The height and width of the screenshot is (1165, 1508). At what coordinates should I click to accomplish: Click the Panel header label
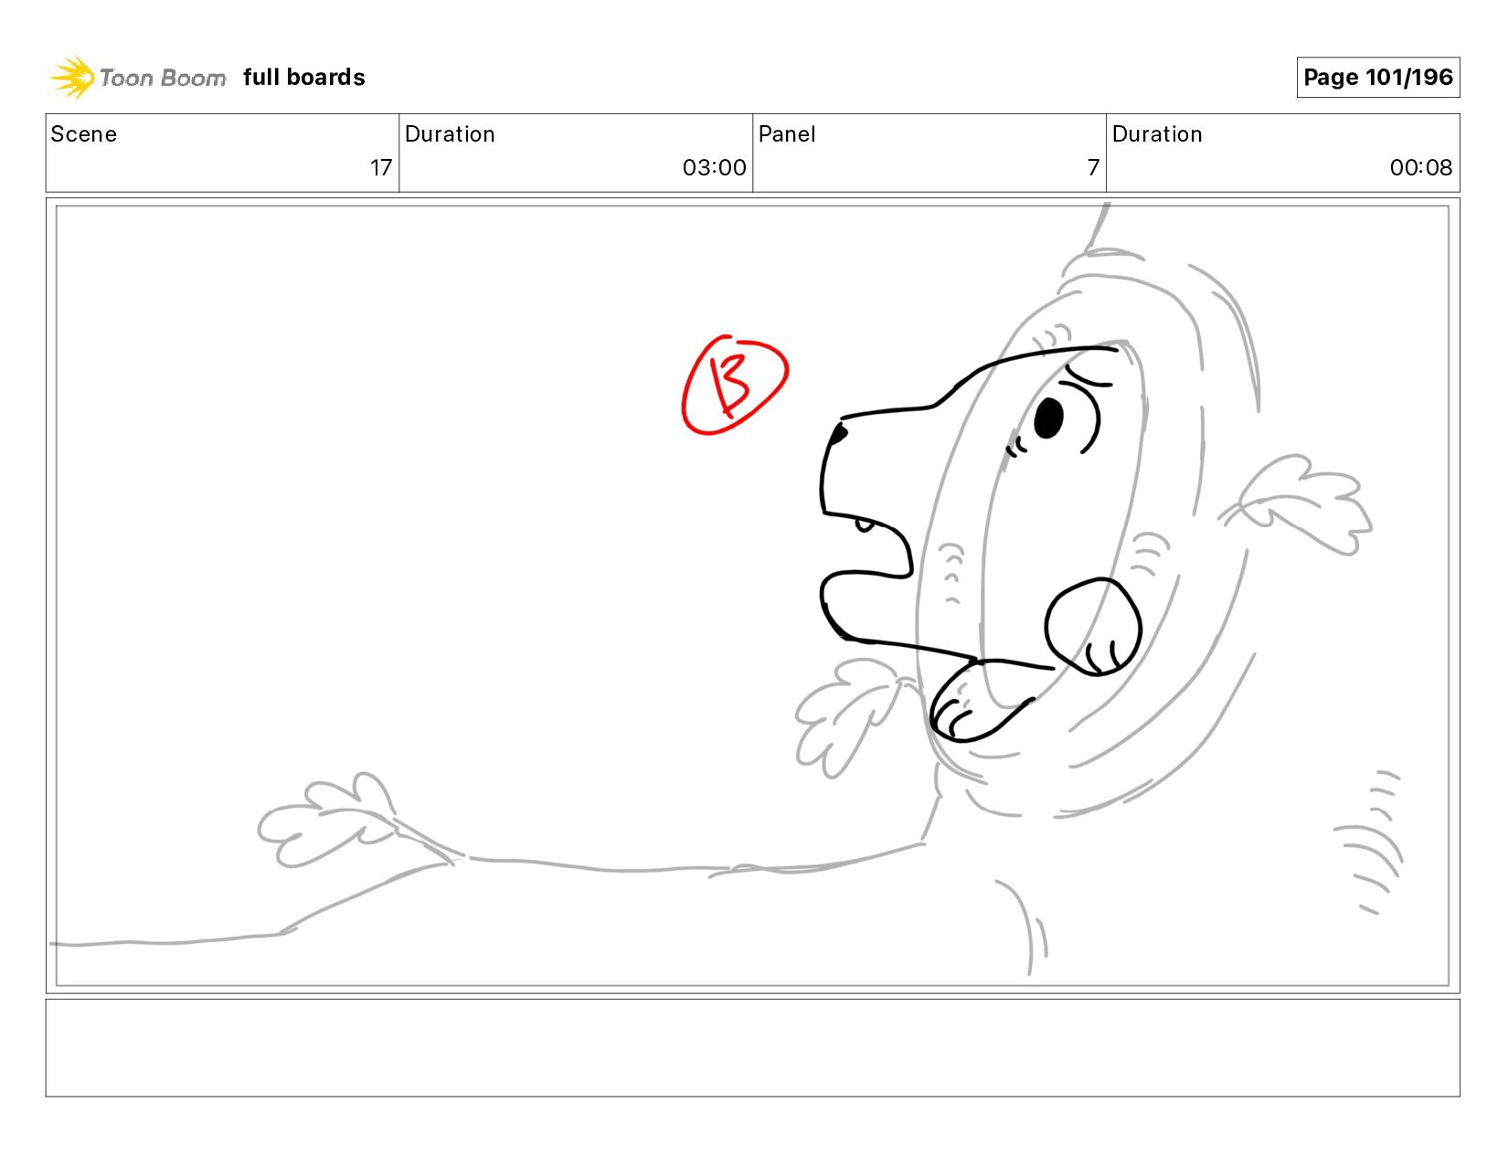pos(787,134)
